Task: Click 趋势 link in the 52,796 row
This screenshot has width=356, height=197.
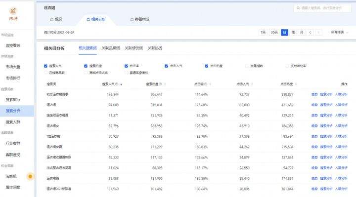Action: point(314,126)
